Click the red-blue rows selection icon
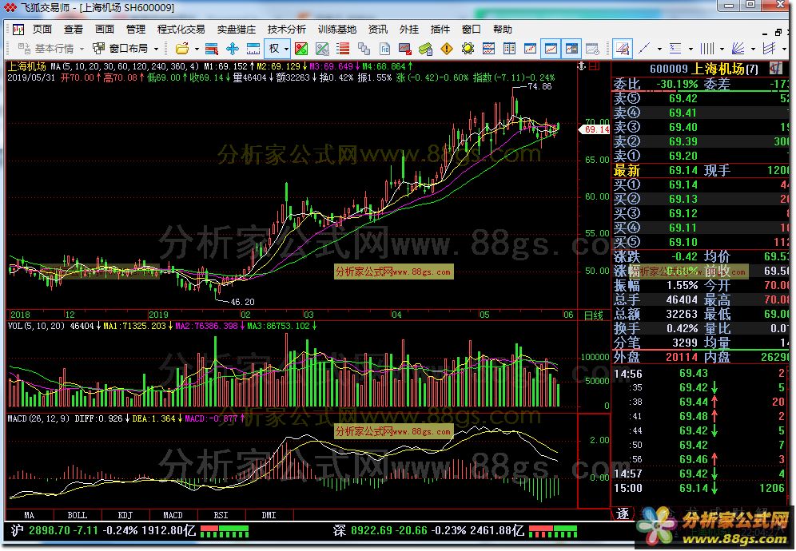 (212, 49)
